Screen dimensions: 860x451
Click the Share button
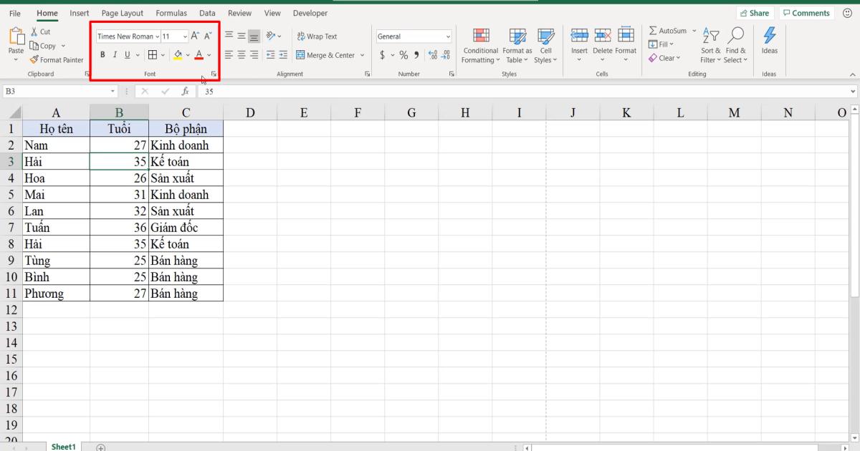tap(755, 12)
